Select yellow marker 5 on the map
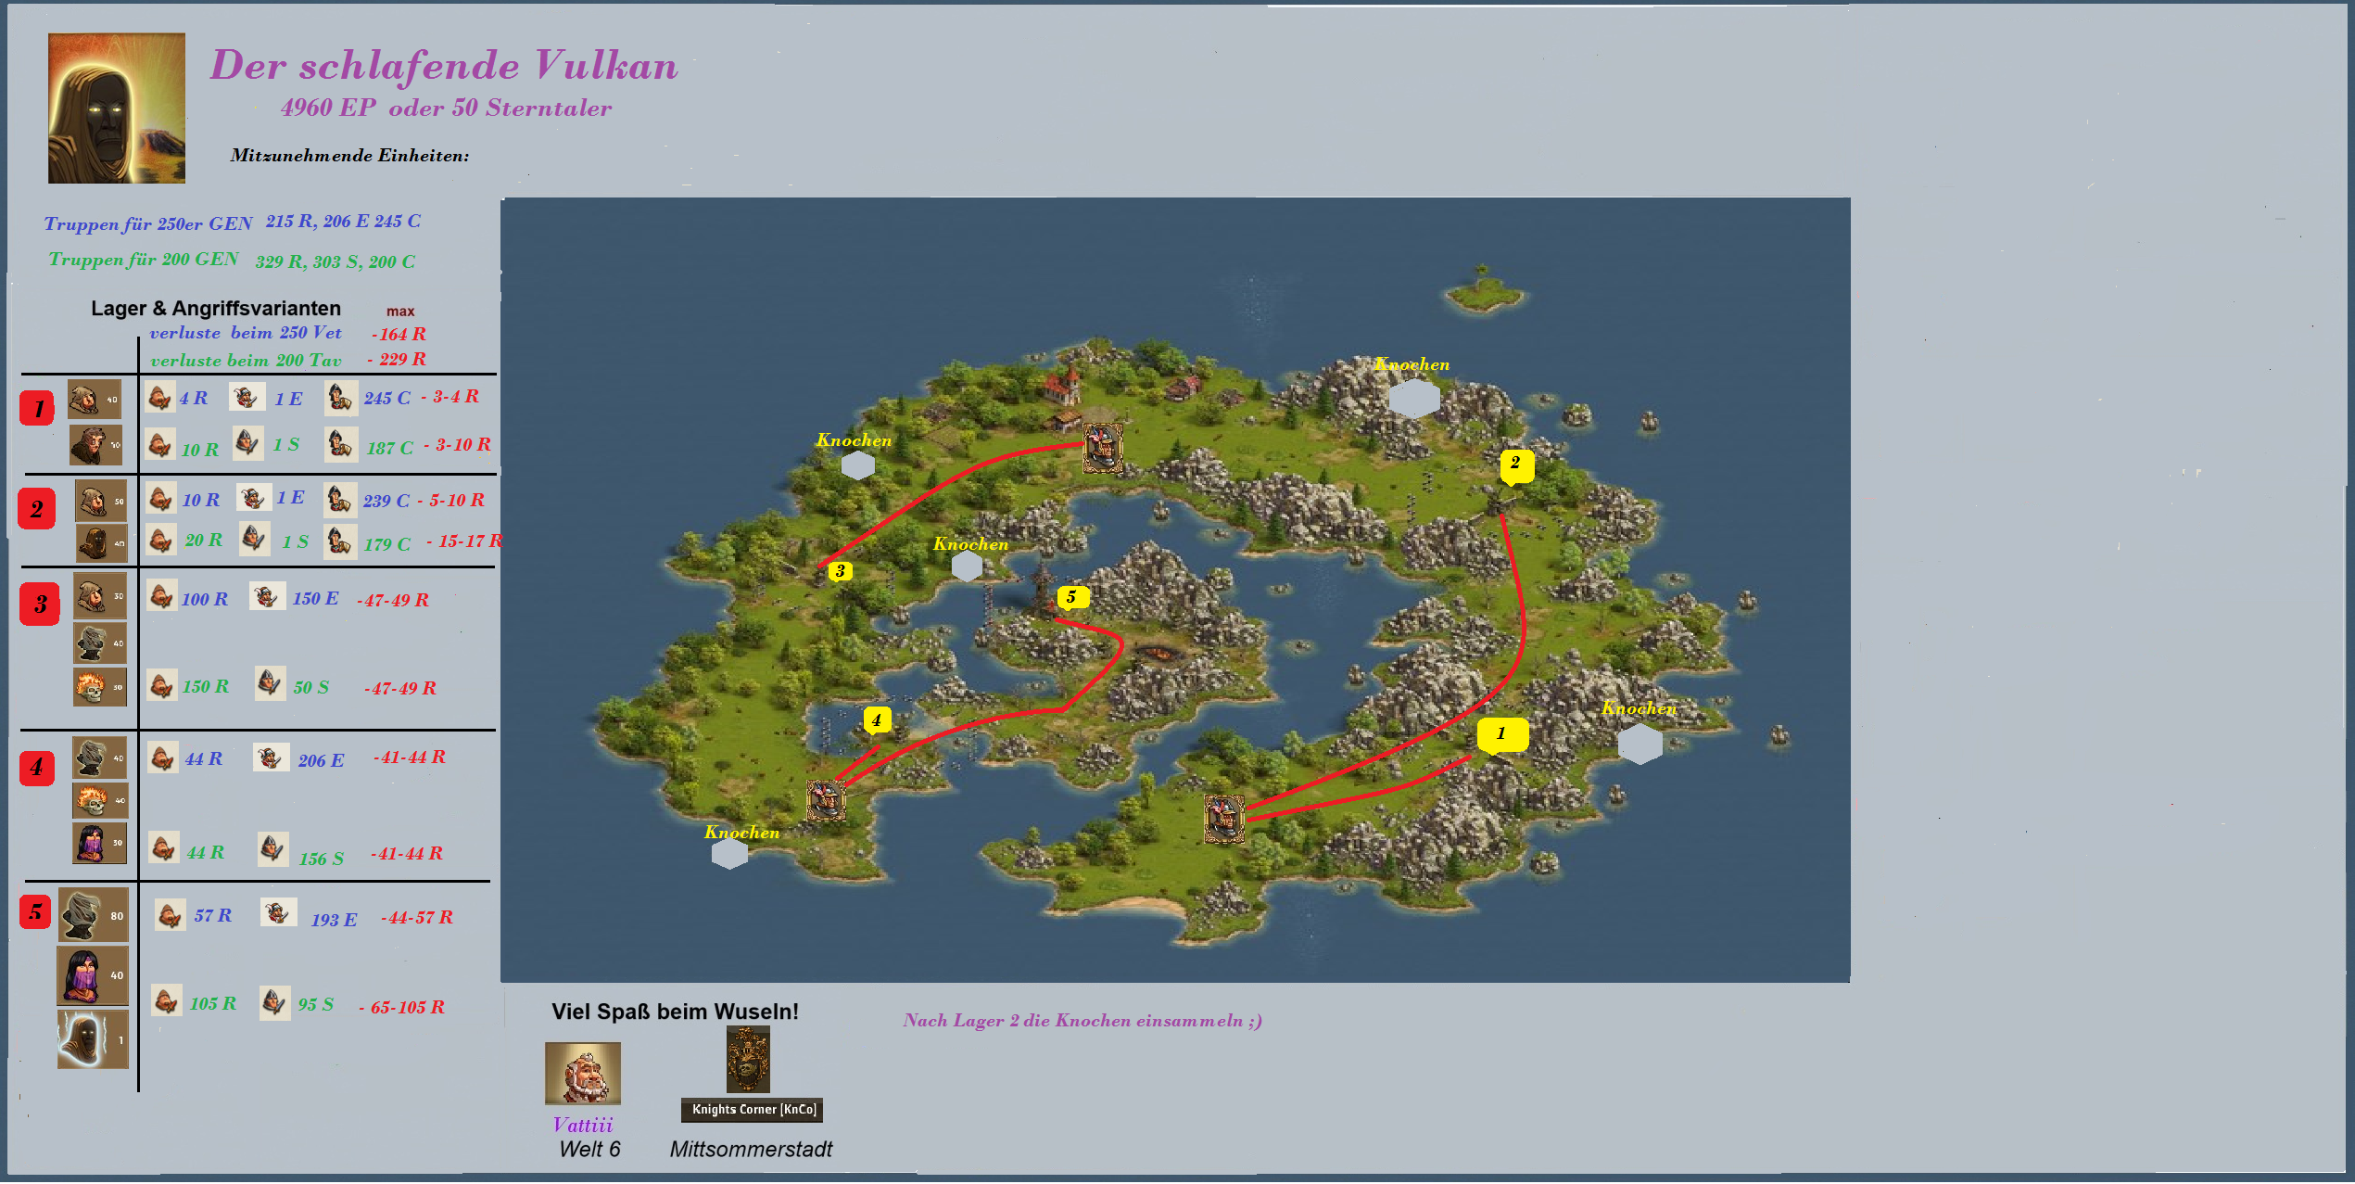Screen dimensions: 2355x1184 click(1071, 597)
